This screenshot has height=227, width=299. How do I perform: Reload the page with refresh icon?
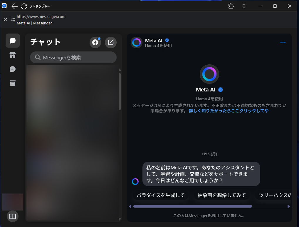[24, 6]
